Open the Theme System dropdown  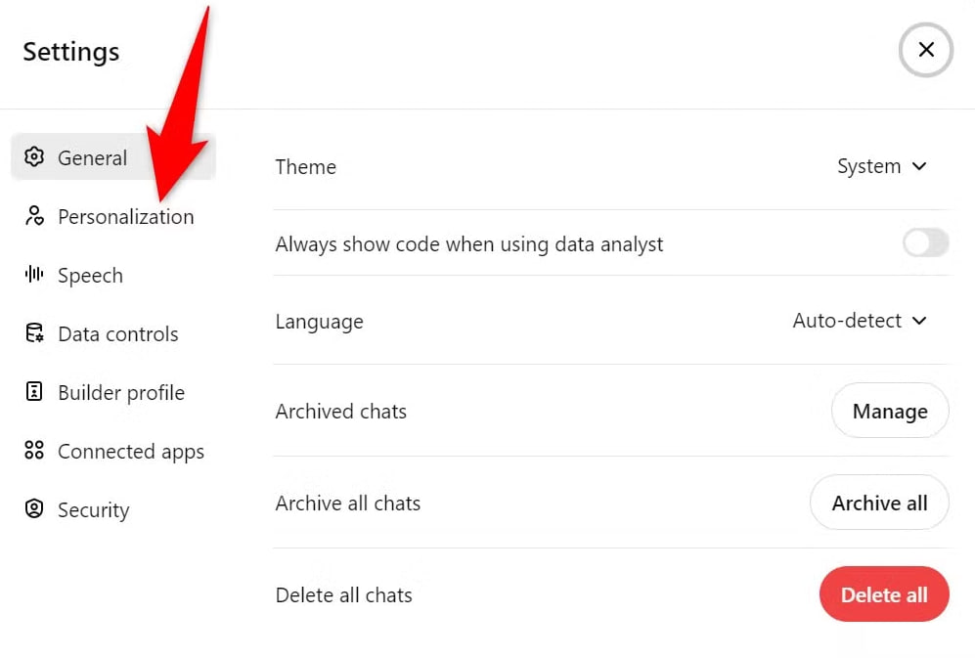pos(882,166)
